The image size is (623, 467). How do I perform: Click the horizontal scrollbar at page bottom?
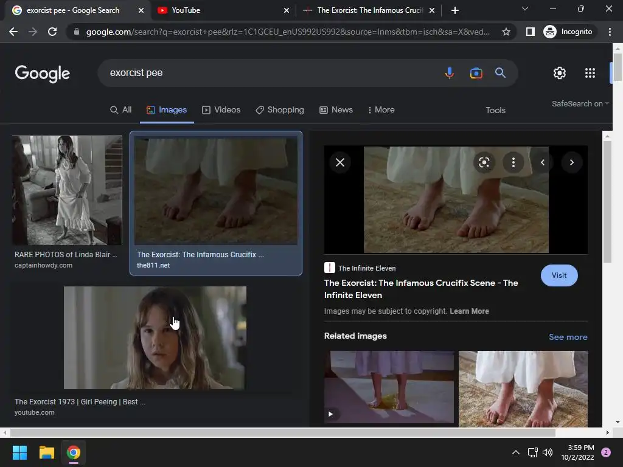tap(282, 432)
